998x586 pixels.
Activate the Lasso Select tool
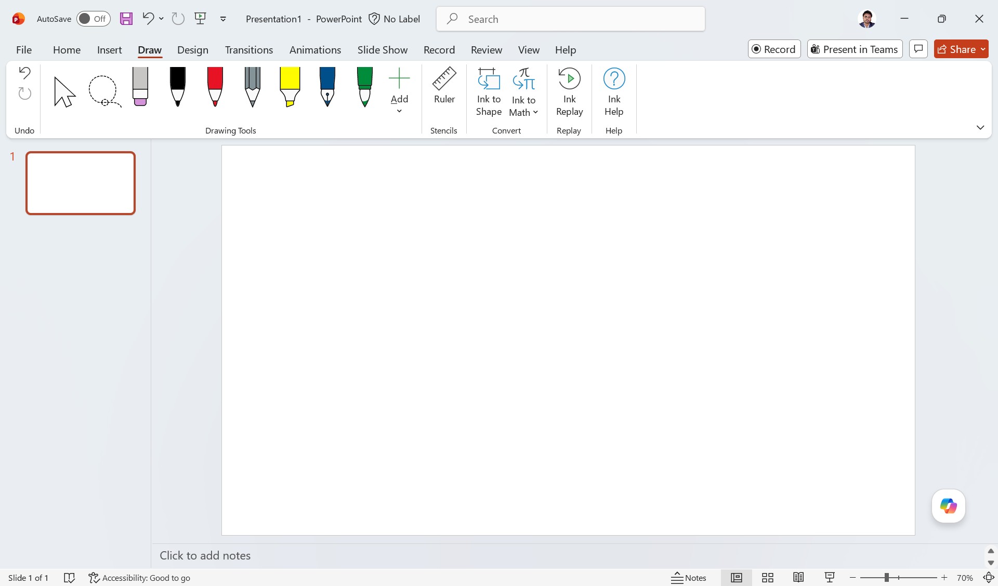(x=104, y=91)
